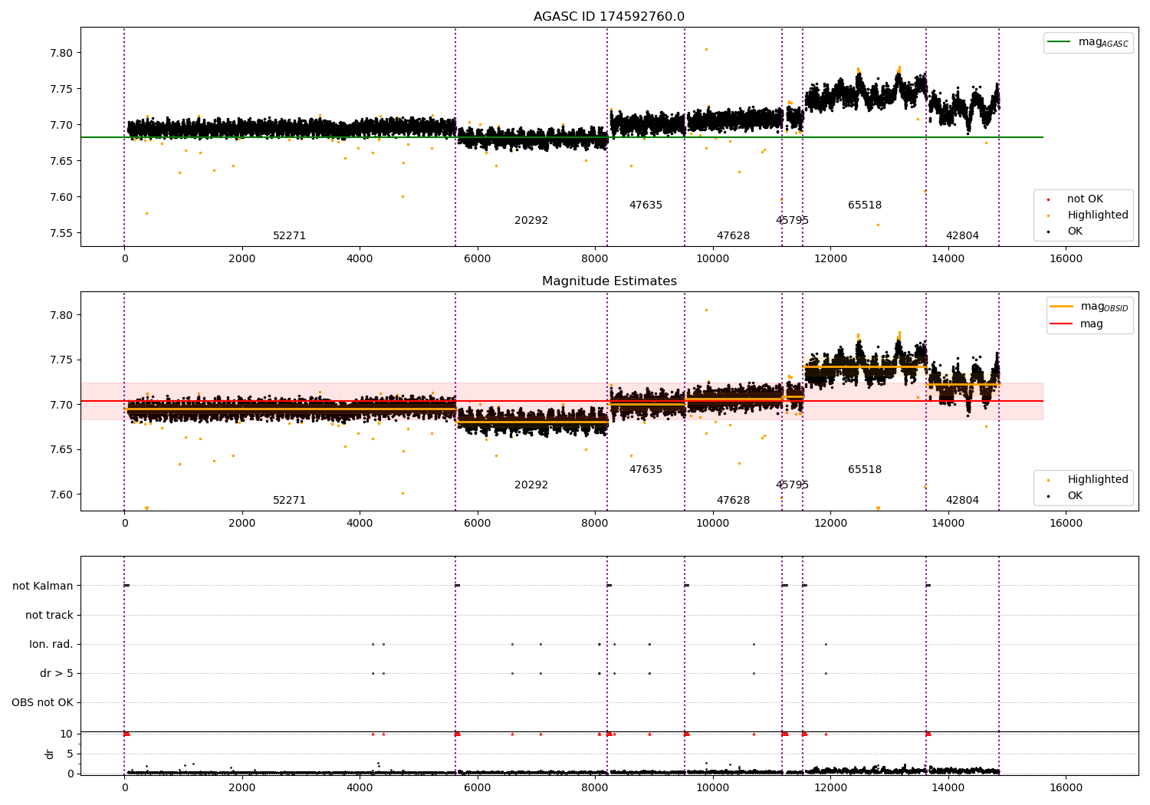Image resolution: width=1150 pixels, height=805 pixels.
Task: Click 'not OK' legend entry in top plot
Action: tap(1075, 199)
